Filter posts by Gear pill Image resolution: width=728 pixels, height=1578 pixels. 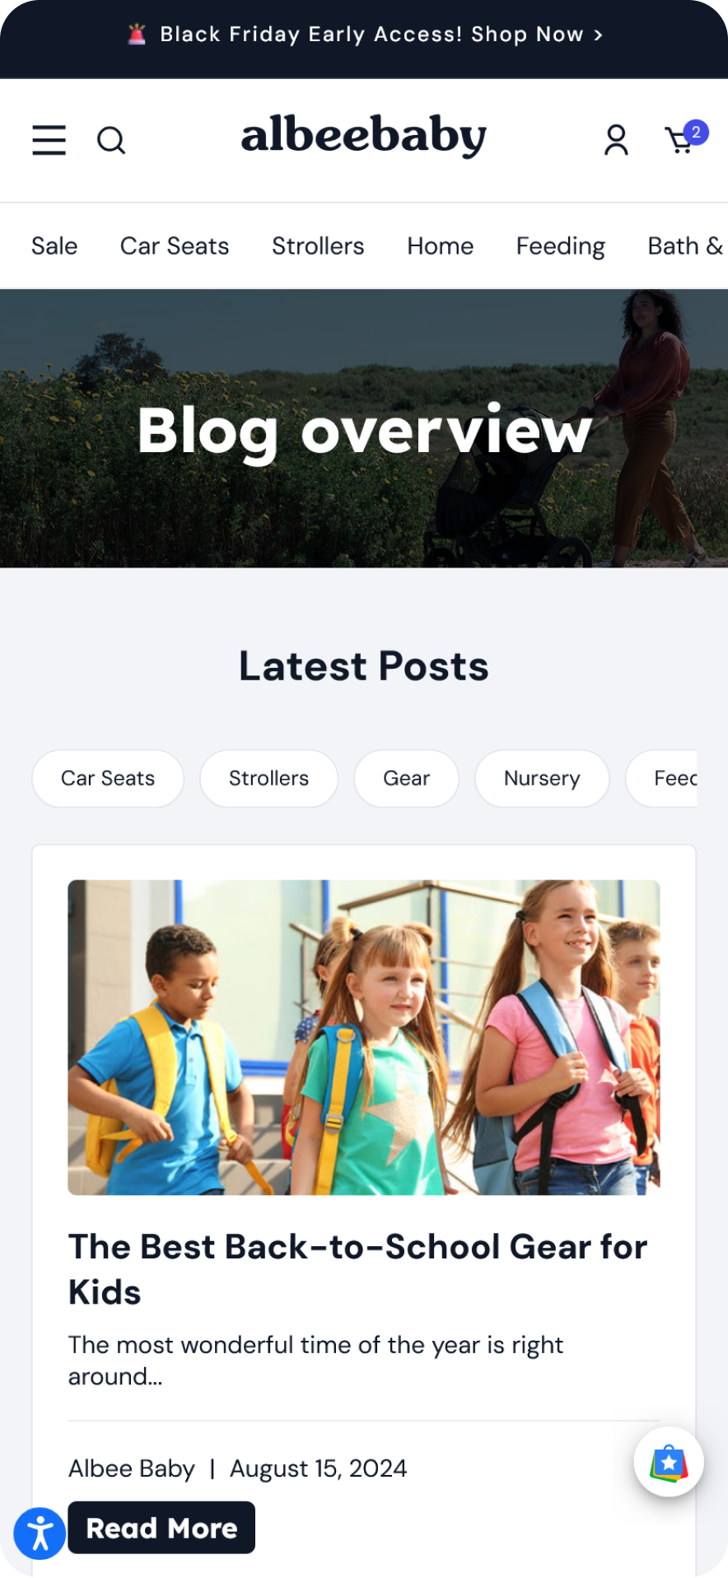click(406, 778)
